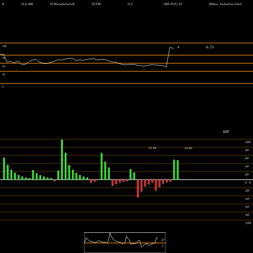Click the '-1' value in the mini chart
253x253 pixels.
[162, 246]
